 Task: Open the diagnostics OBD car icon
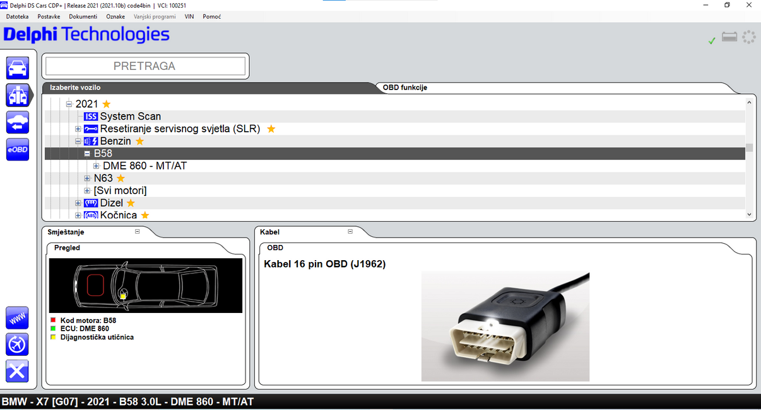click(17, 95)
